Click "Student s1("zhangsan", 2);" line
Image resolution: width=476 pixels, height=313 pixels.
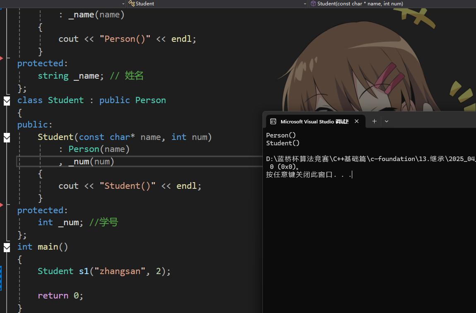[104, 271]
